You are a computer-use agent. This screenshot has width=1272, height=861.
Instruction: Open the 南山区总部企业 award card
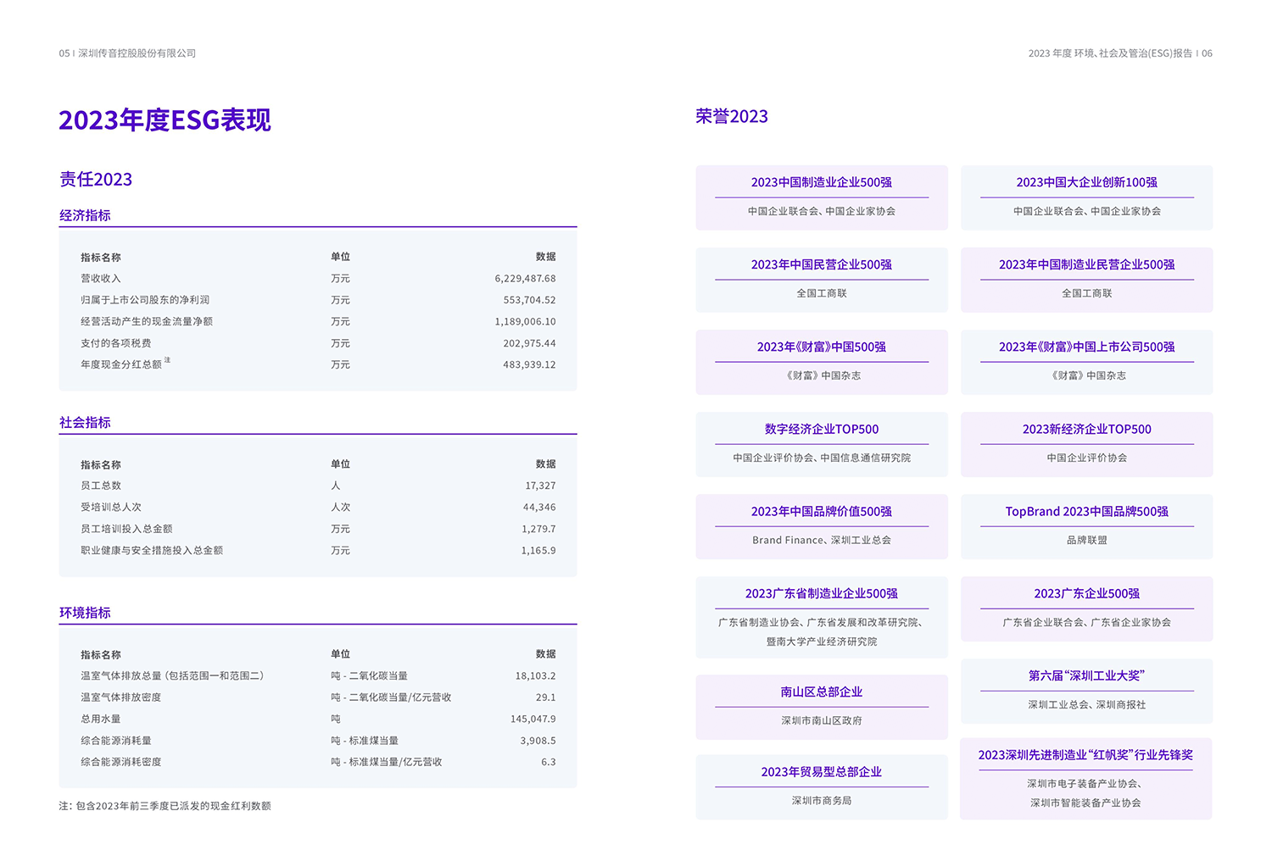(x=821, y=706)
